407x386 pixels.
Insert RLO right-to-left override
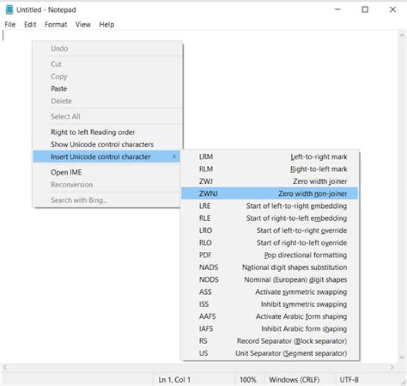click(x=270, y=242)
